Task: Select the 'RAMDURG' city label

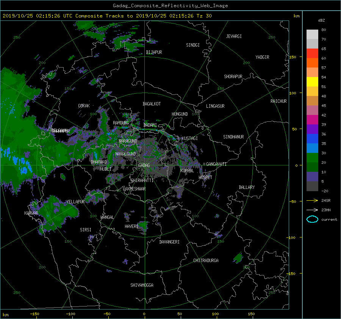Action: (121, 123)
